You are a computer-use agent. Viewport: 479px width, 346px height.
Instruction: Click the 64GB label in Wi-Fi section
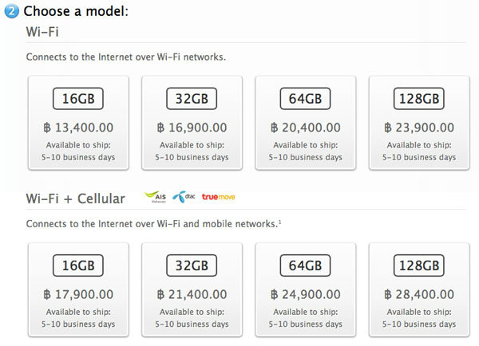pyautogui.click(x=305, y=99)
